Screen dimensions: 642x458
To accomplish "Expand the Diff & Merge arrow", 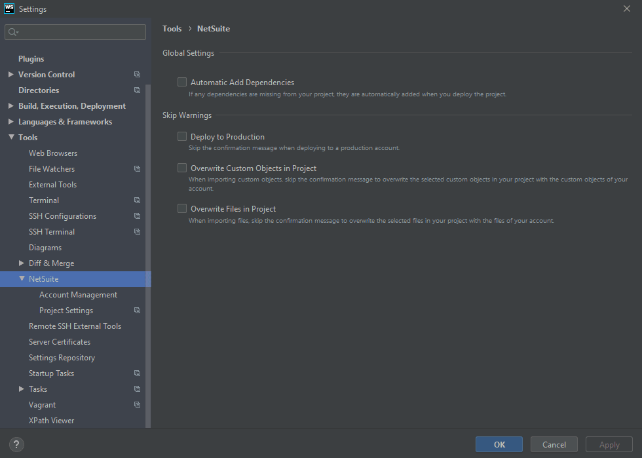I will click(x=21, y=263).
